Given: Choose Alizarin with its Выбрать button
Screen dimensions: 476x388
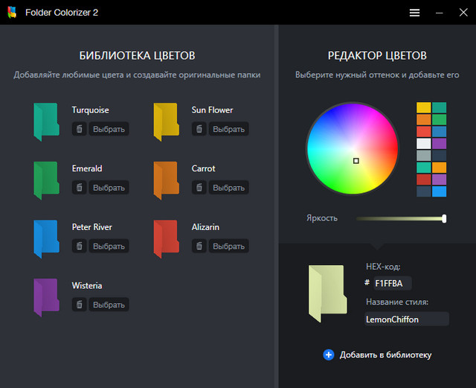Looking at the screenshot, I should point(228,246).
